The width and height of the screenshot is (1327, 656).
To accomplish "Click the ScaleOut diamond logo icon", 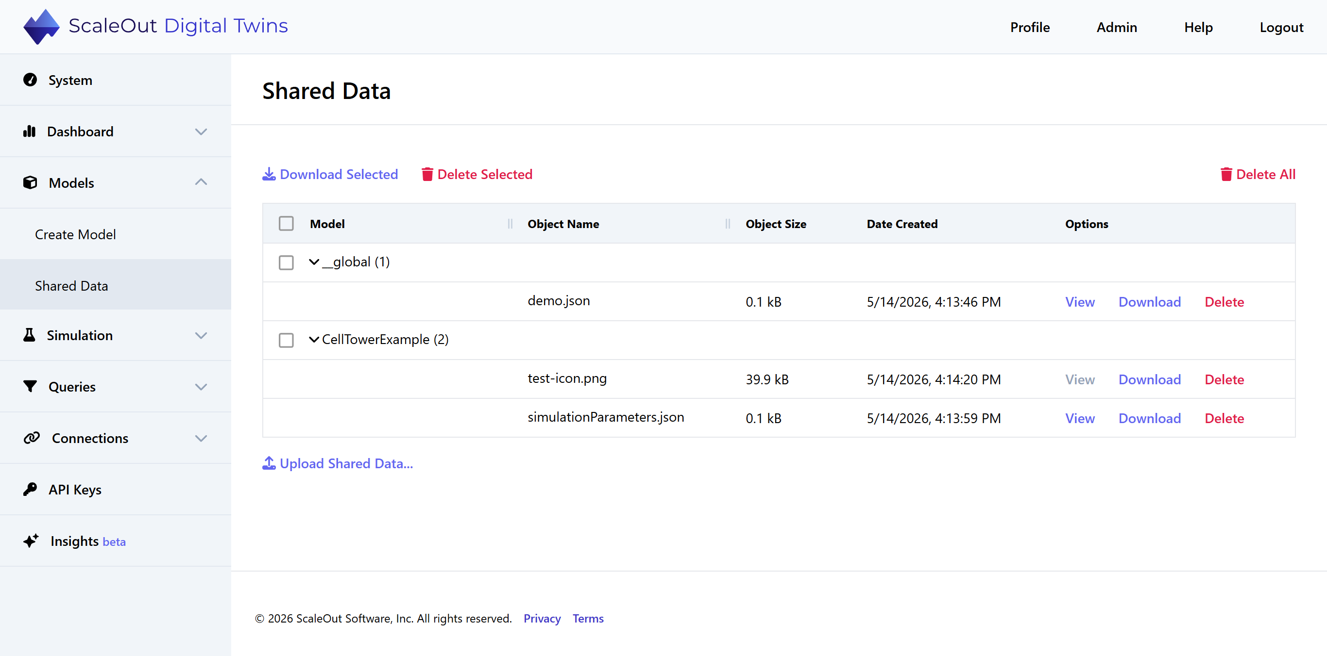I will (x=41, y=27).
